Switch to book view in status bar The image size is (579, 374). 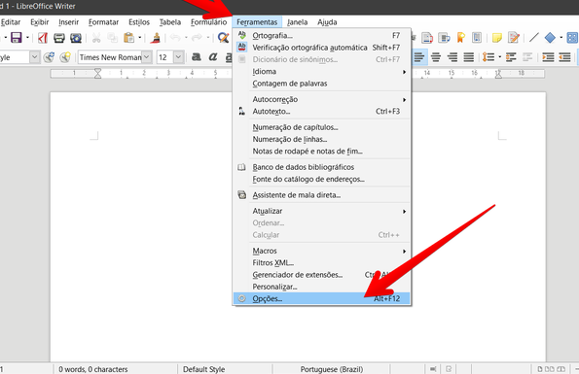[561, 369]
